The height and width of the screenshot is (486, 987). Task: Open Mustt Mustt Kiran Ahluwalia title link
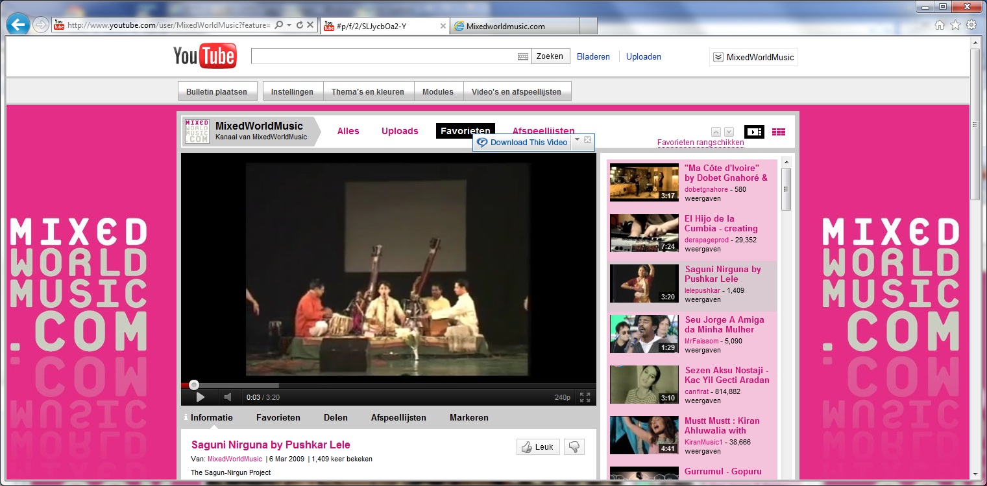point(722,426)
